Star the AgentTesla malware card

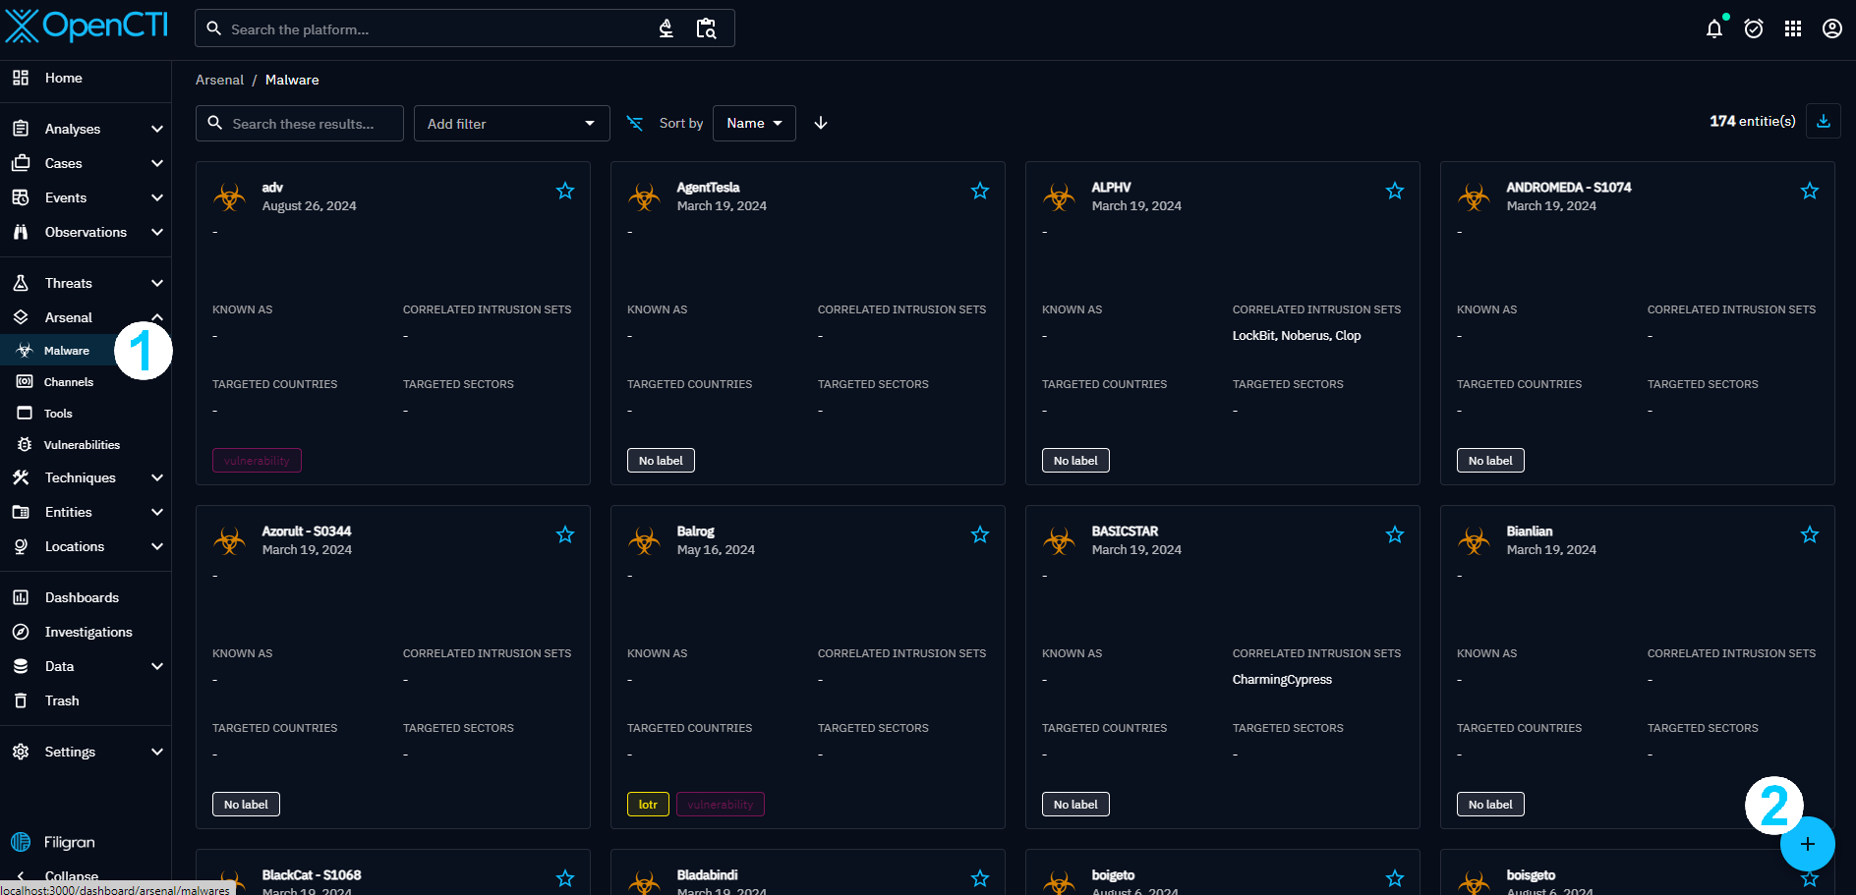pos(980,191)
